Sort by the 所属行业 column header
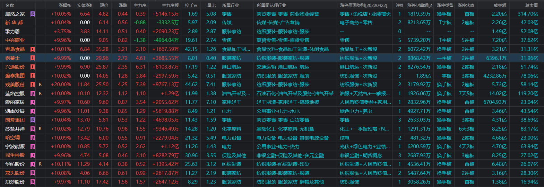This screenshot has width=544, height=187. pos(231,5)
